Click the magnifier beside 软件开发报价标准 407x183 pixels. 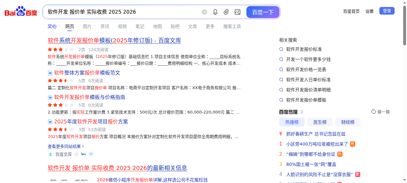tap(281, 49)
